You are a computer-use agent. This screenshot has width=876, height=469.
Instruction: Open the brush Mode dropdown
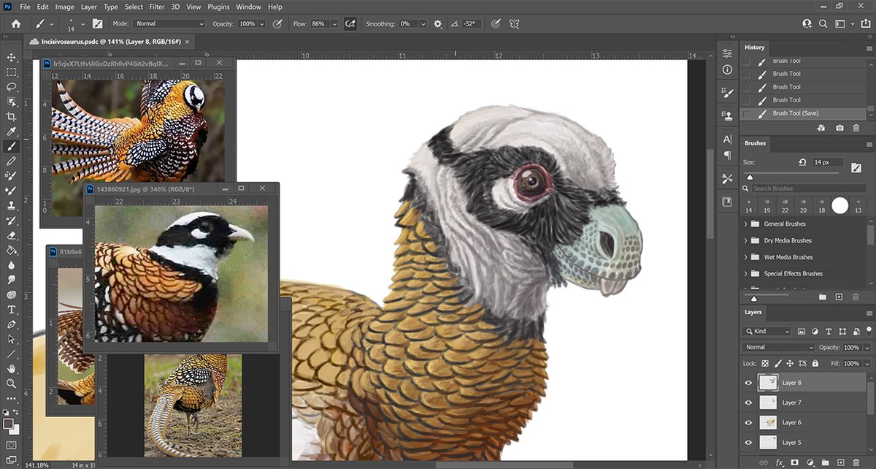coord(169,23)
